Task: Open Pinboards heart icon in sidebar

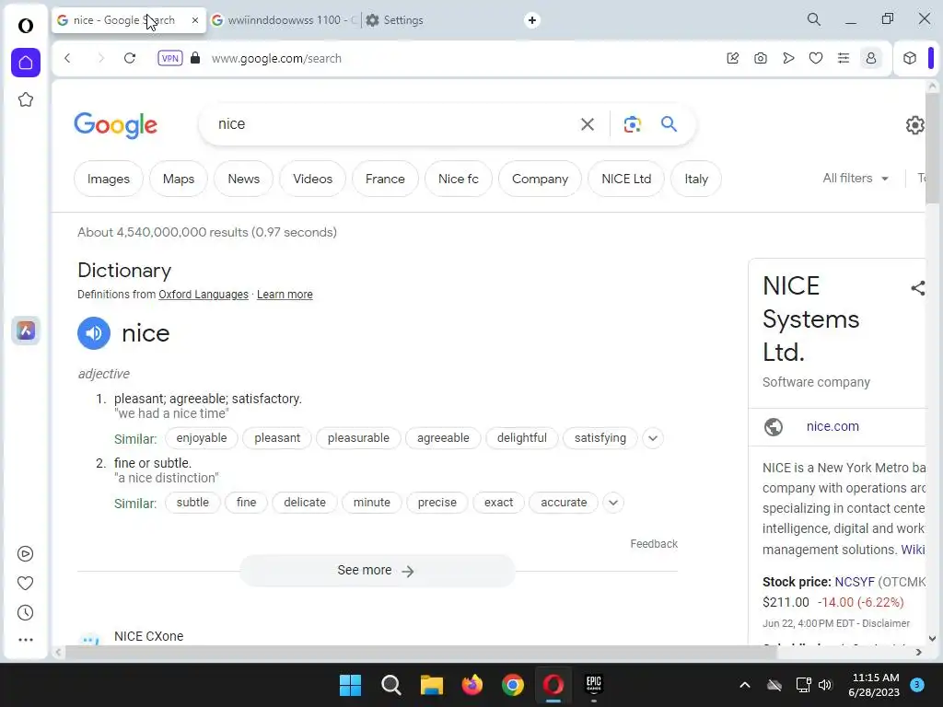Action: pos(25,583)
